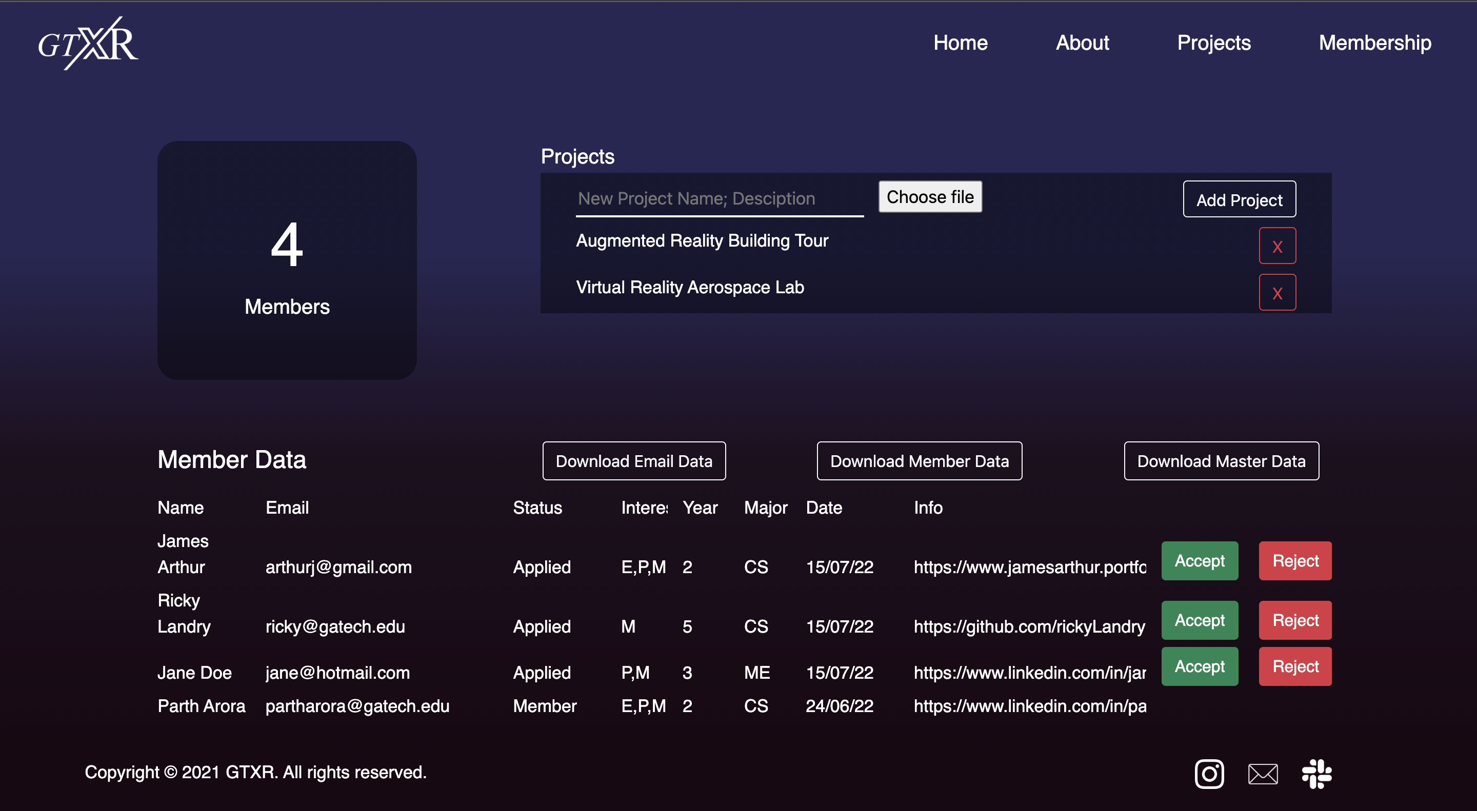Open the Slack icon in footer
The width and height of the screenshot is (1477, 811).
(1316, 774)
